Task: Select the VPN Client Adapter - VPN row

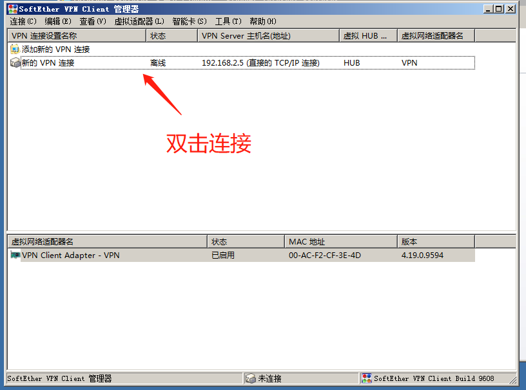Action: coord(248,255)
